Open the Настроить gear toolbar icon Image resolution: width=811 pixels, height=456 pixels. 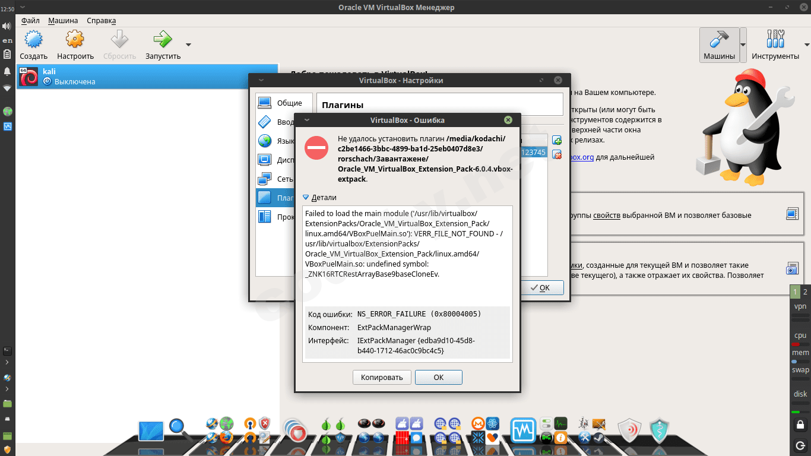(75, 40)
